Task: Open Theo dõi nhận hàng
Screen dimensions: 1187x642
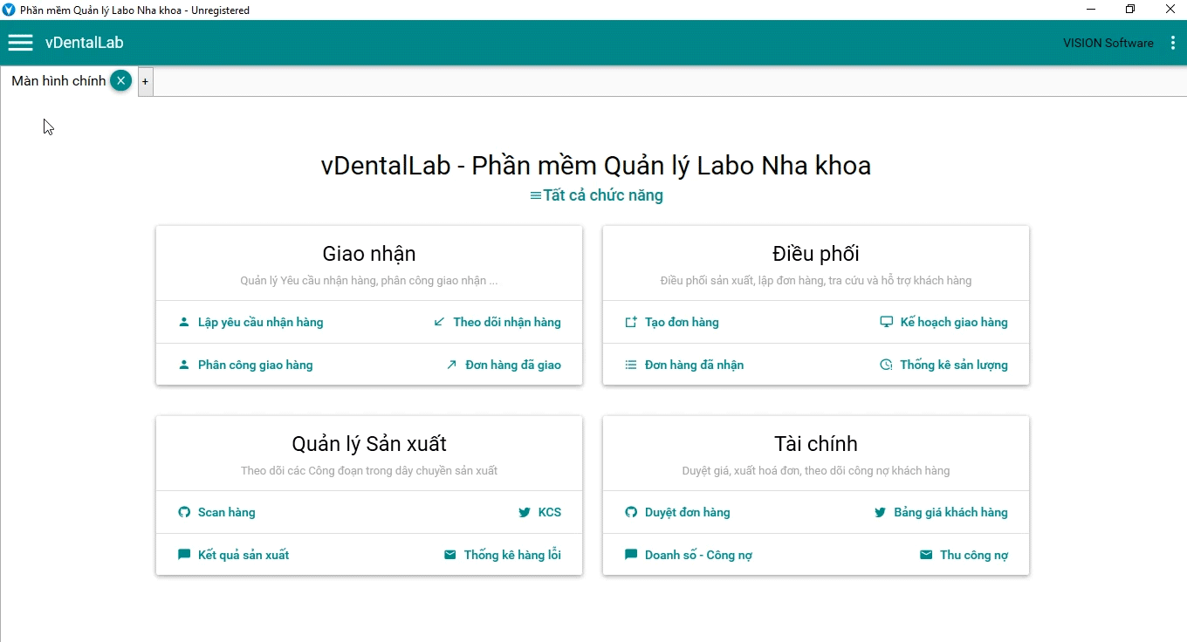Action: point(506,323)
